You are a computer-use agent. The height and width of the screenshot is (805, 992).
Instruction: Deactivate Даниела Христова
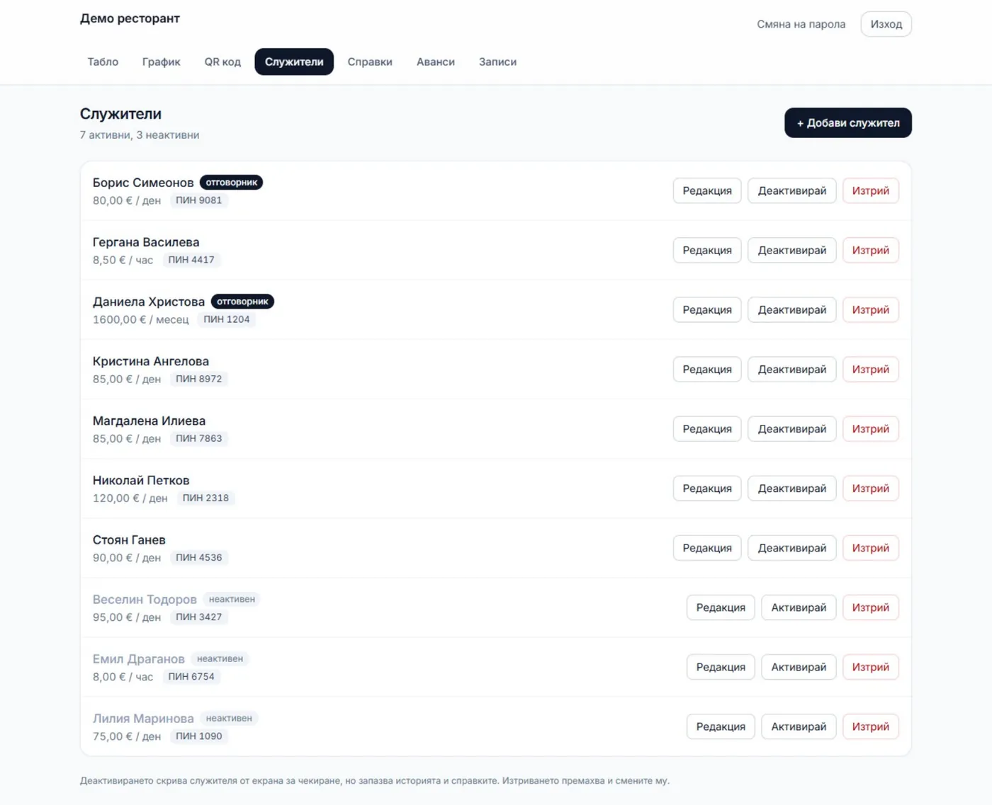pos(792,309)
